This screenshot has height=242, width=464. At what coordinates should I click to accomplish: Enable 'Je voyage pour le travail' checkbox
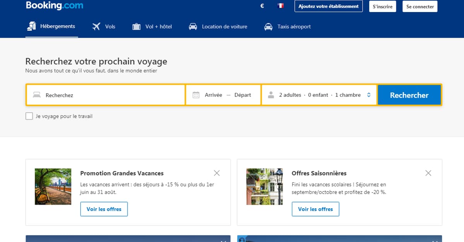(x=29, y=116)
